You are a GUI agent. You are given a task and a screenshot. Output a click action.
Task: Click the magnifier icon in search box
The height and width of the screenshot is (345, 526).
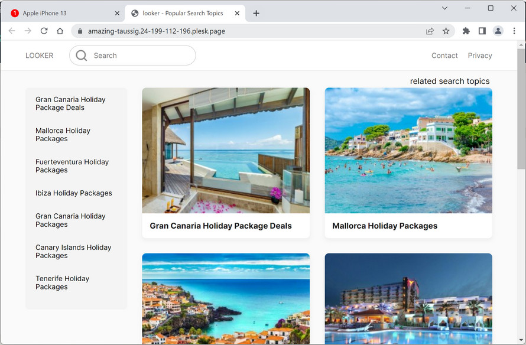81,56
